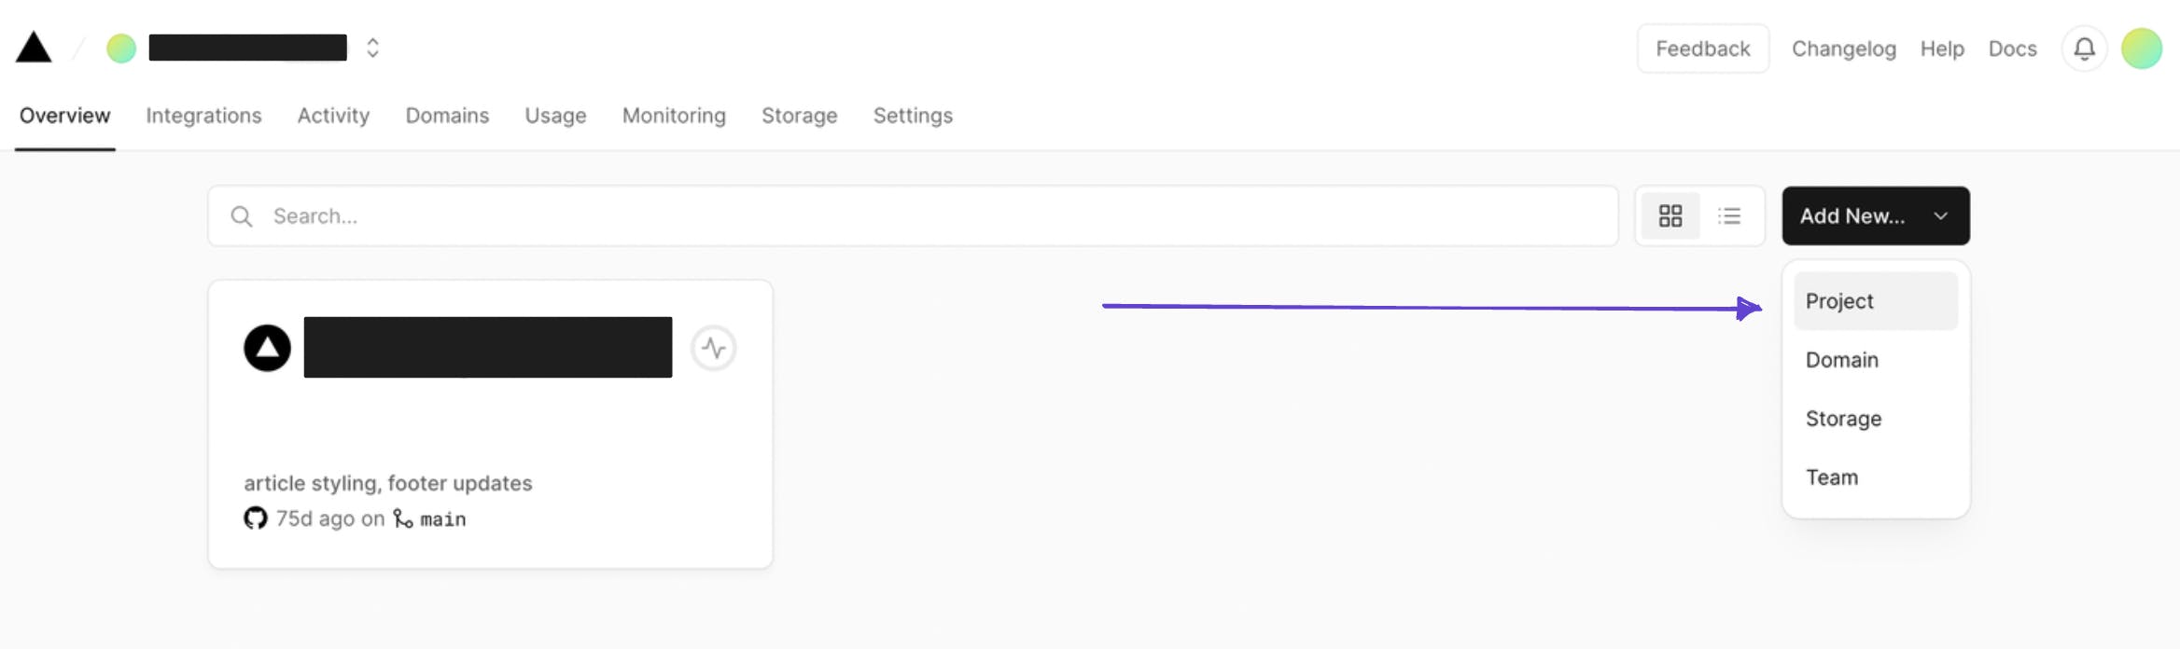Click the project activity pulse icon
Image resolution: width=2180 pixels, height=649 pixels.
click(x=714, y=348)
